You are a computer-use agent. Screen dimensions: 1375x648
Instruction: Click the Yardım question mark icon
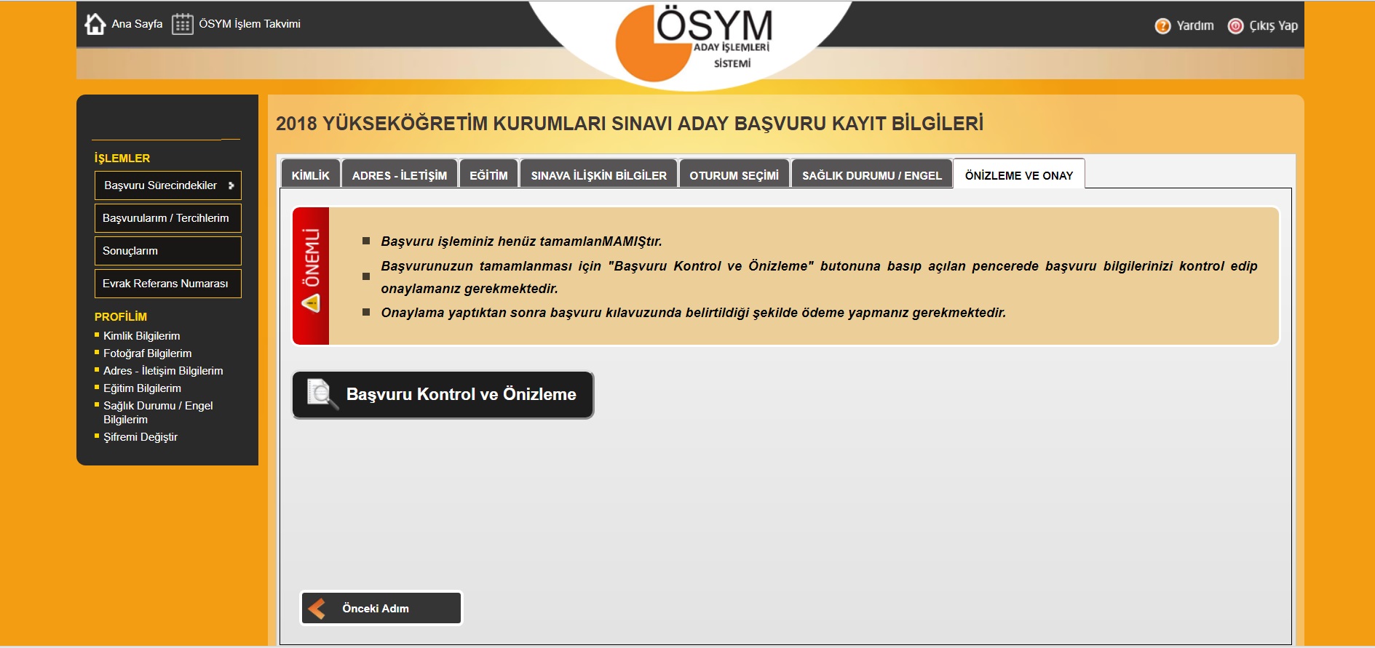[x=1162, y=26]
